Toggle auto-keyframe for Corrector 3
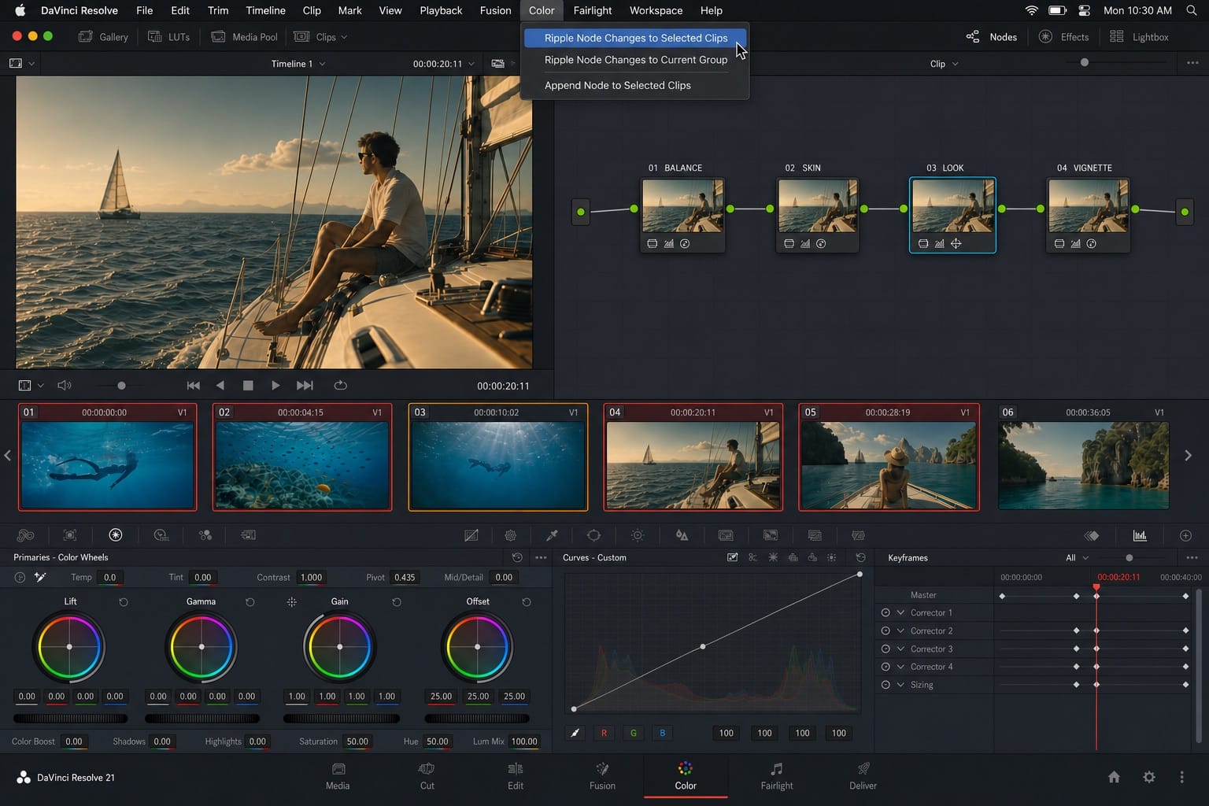 (x=885, y=649)
